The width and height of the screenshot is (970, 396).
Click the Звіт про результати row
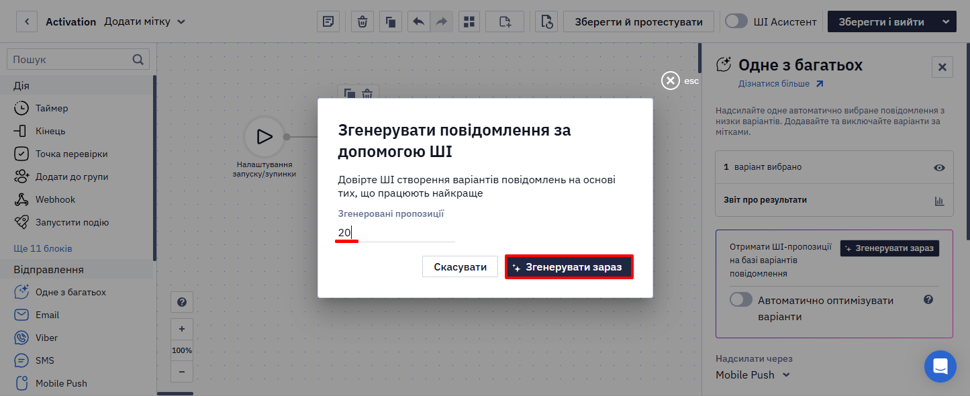click(834, 200)
